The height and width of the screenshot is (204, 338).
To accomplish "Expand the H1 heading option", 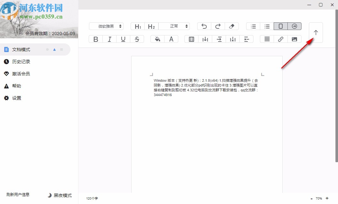I will pyautogui.click(x=137, y=26).
